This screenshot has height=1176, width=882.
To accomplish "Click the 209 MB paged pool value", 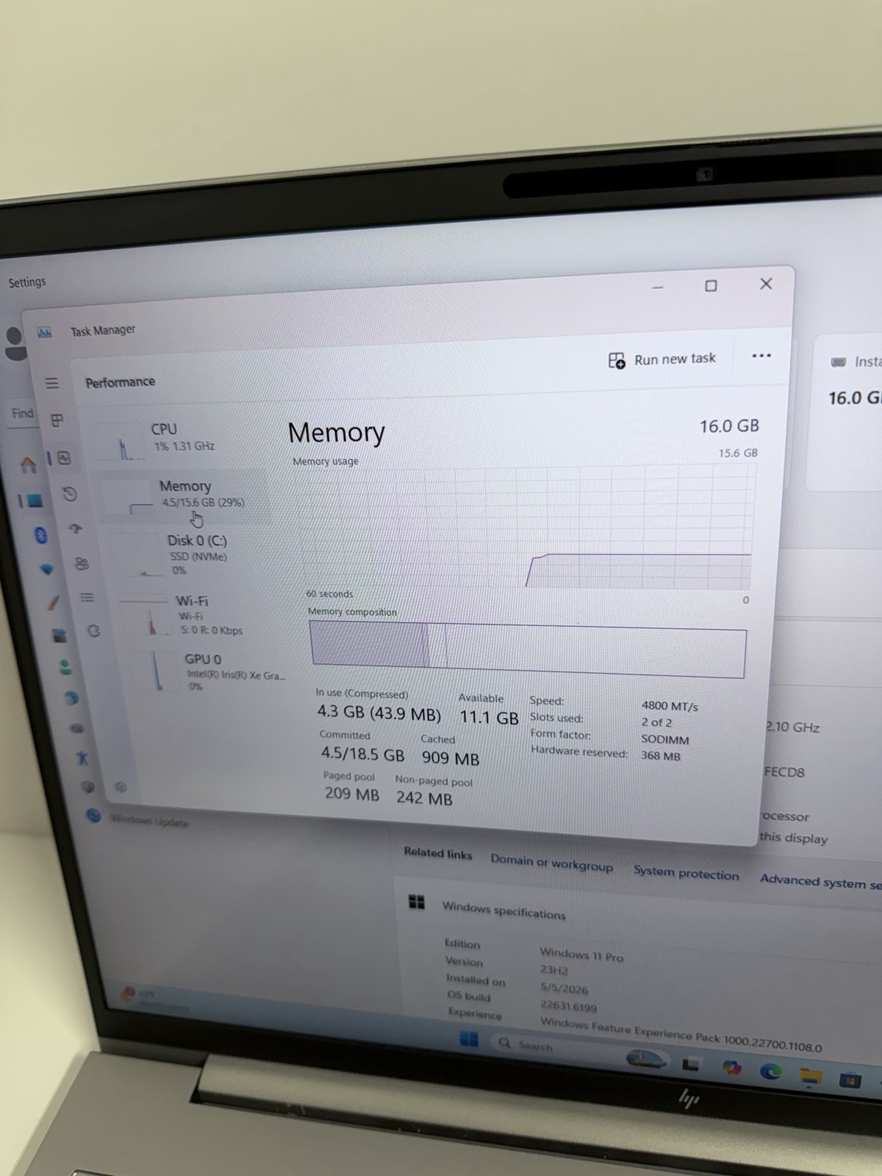I will (352, 794).
